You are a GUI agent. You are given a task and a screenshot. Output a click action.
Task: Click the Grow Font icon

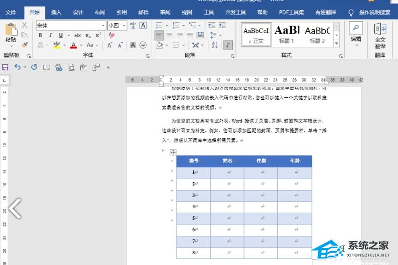click(110, 45)
